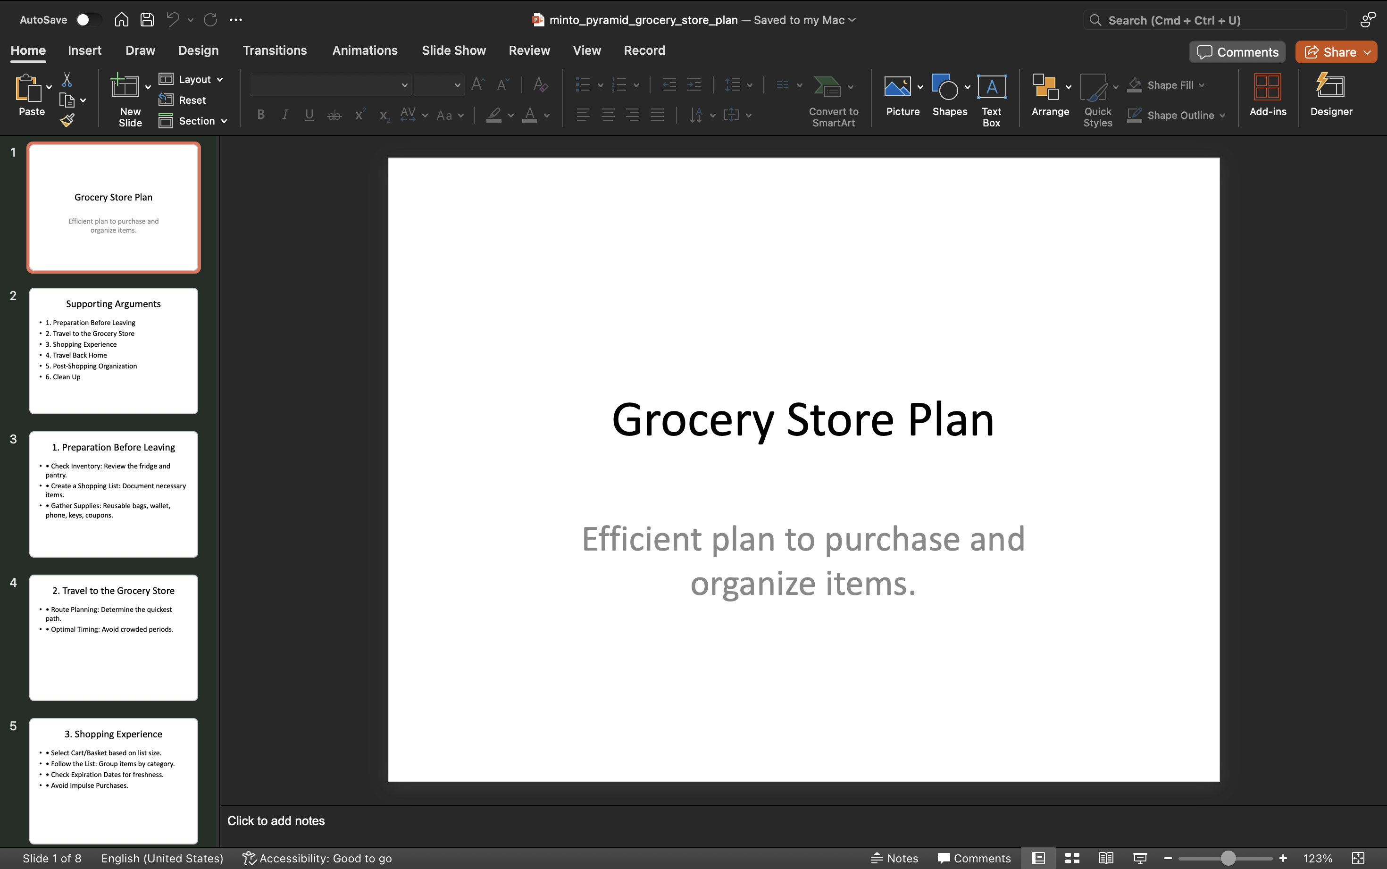Click the zoom slider handle

pos(1228,858)
